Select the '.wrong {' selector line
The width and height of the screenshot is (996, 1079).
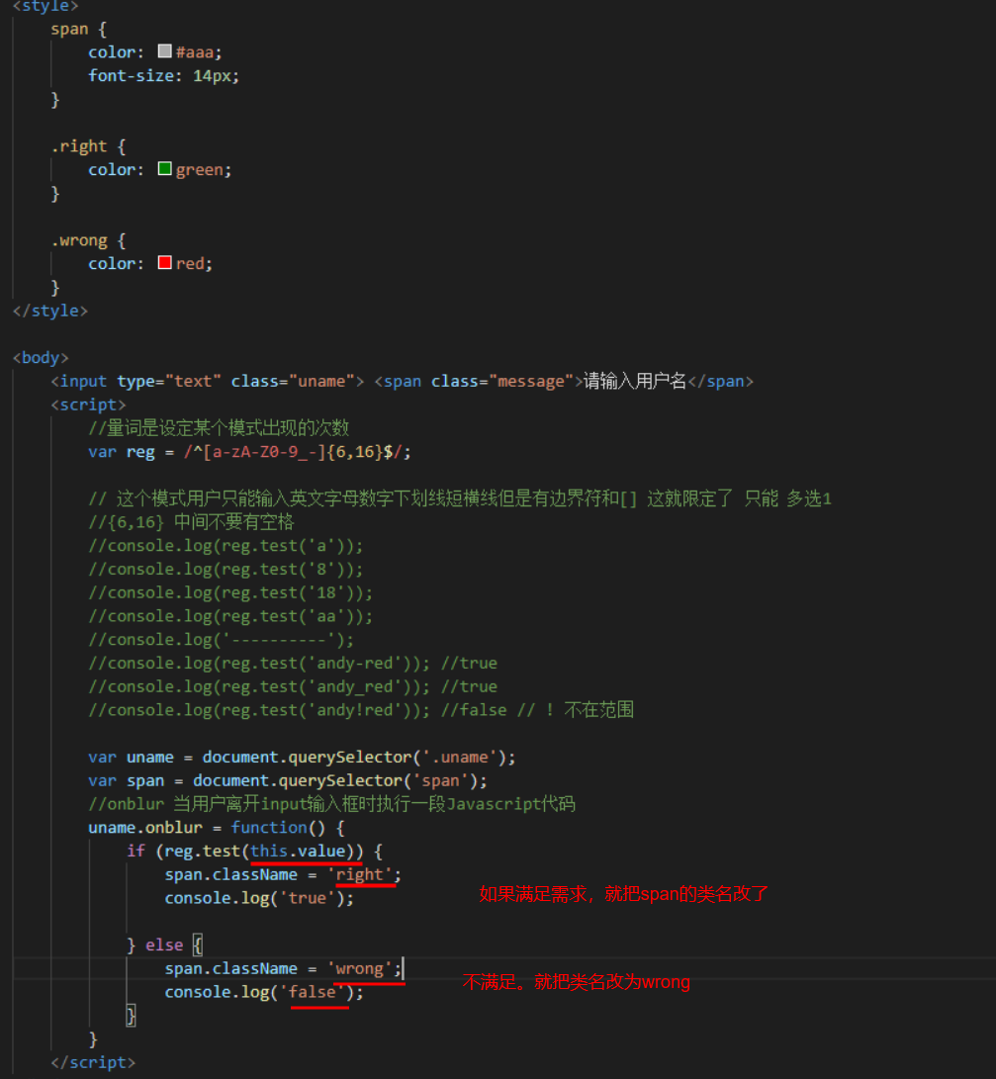(88, 240)
